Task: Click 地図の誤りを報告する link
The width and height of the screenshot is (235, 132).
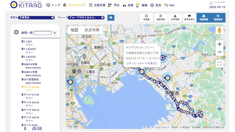Action: (213, 127)
